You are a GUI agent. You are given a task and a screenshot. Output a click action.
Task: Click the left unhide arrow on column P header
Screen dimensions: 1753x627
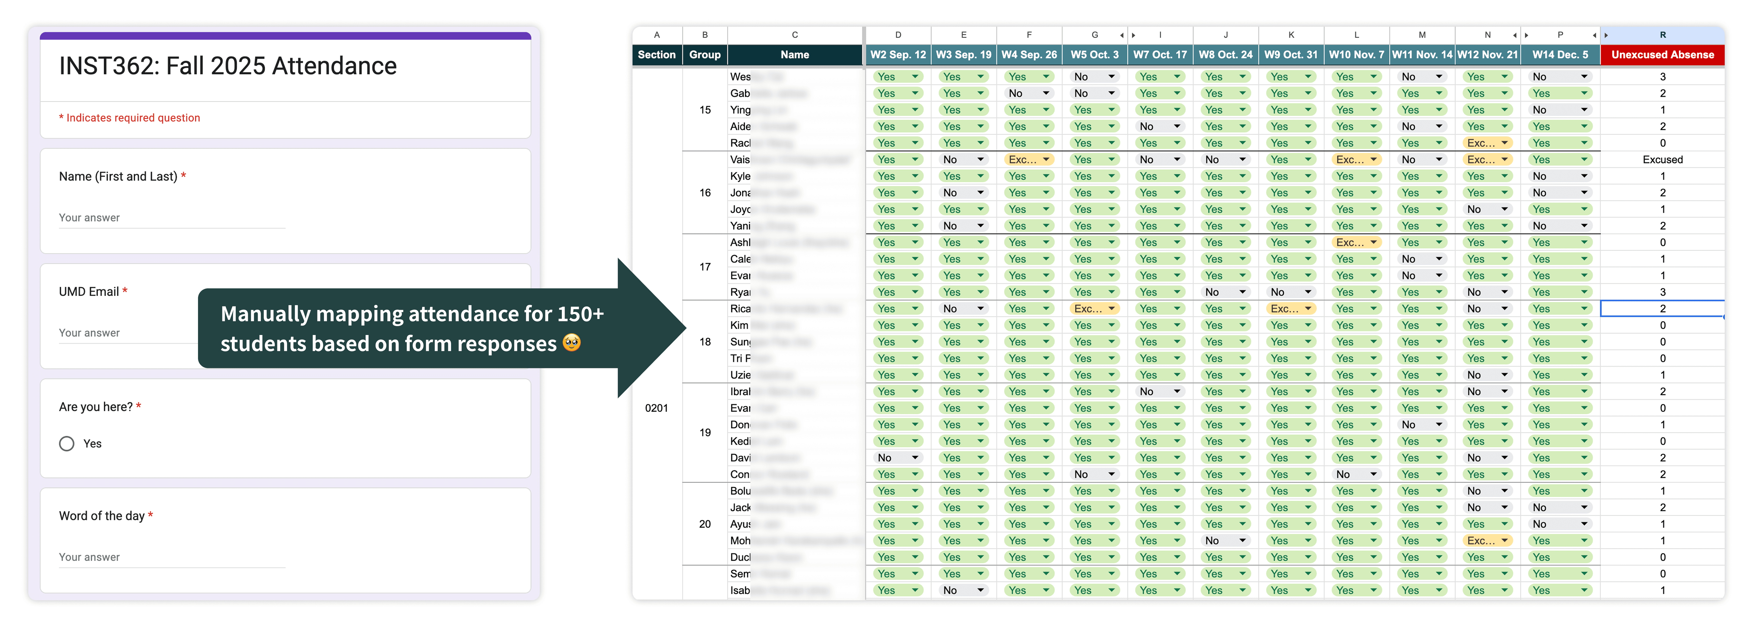coord(1526,35)
